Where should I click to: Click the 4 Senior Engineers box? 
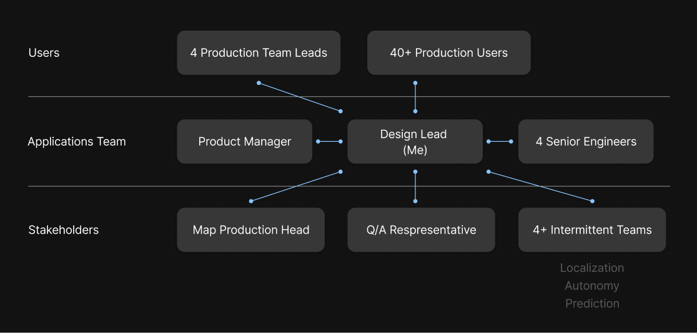585,142
